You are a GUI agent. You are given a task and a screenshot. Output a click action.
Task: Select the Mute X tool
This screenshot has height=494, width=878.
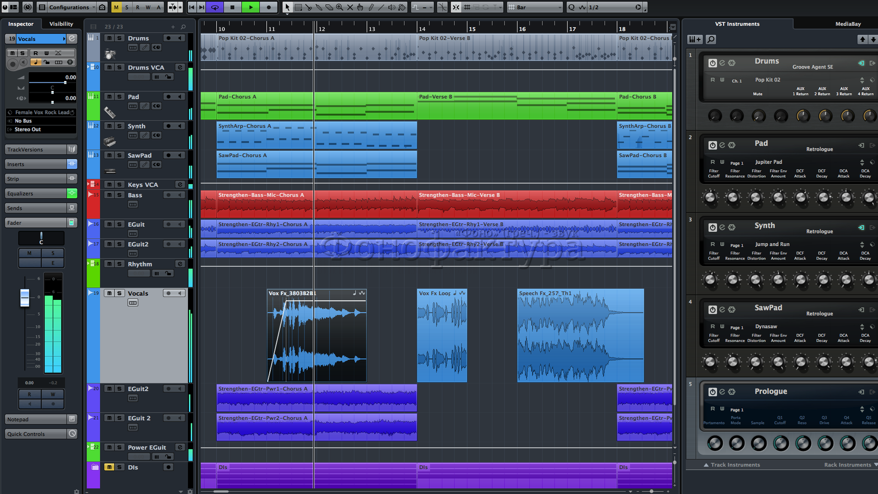350,7
